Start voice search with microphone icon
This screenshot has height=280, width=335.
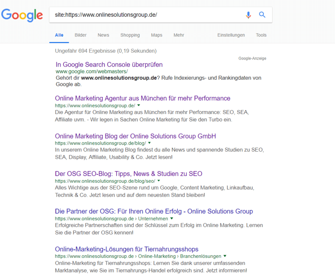[248, 15]
